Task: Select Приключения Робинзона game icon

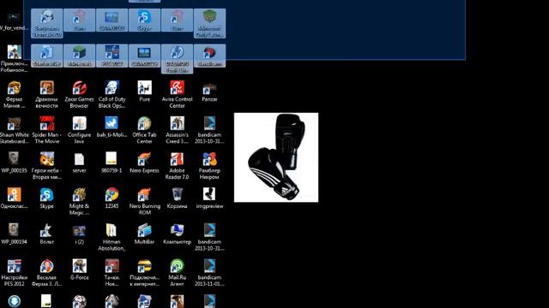Action: coord(14,59)
